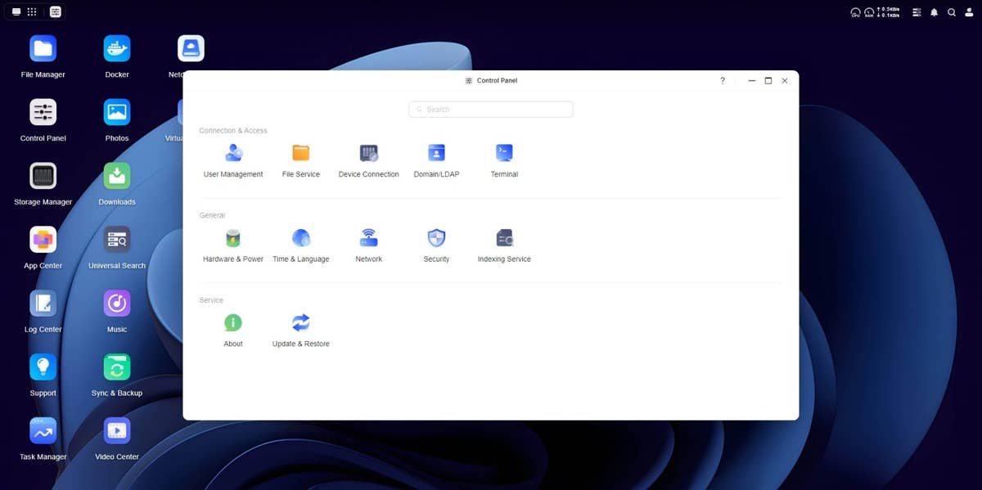The image size is (982, 490).
Task: Click the help question mark button
Action: [x=722, y=81]
